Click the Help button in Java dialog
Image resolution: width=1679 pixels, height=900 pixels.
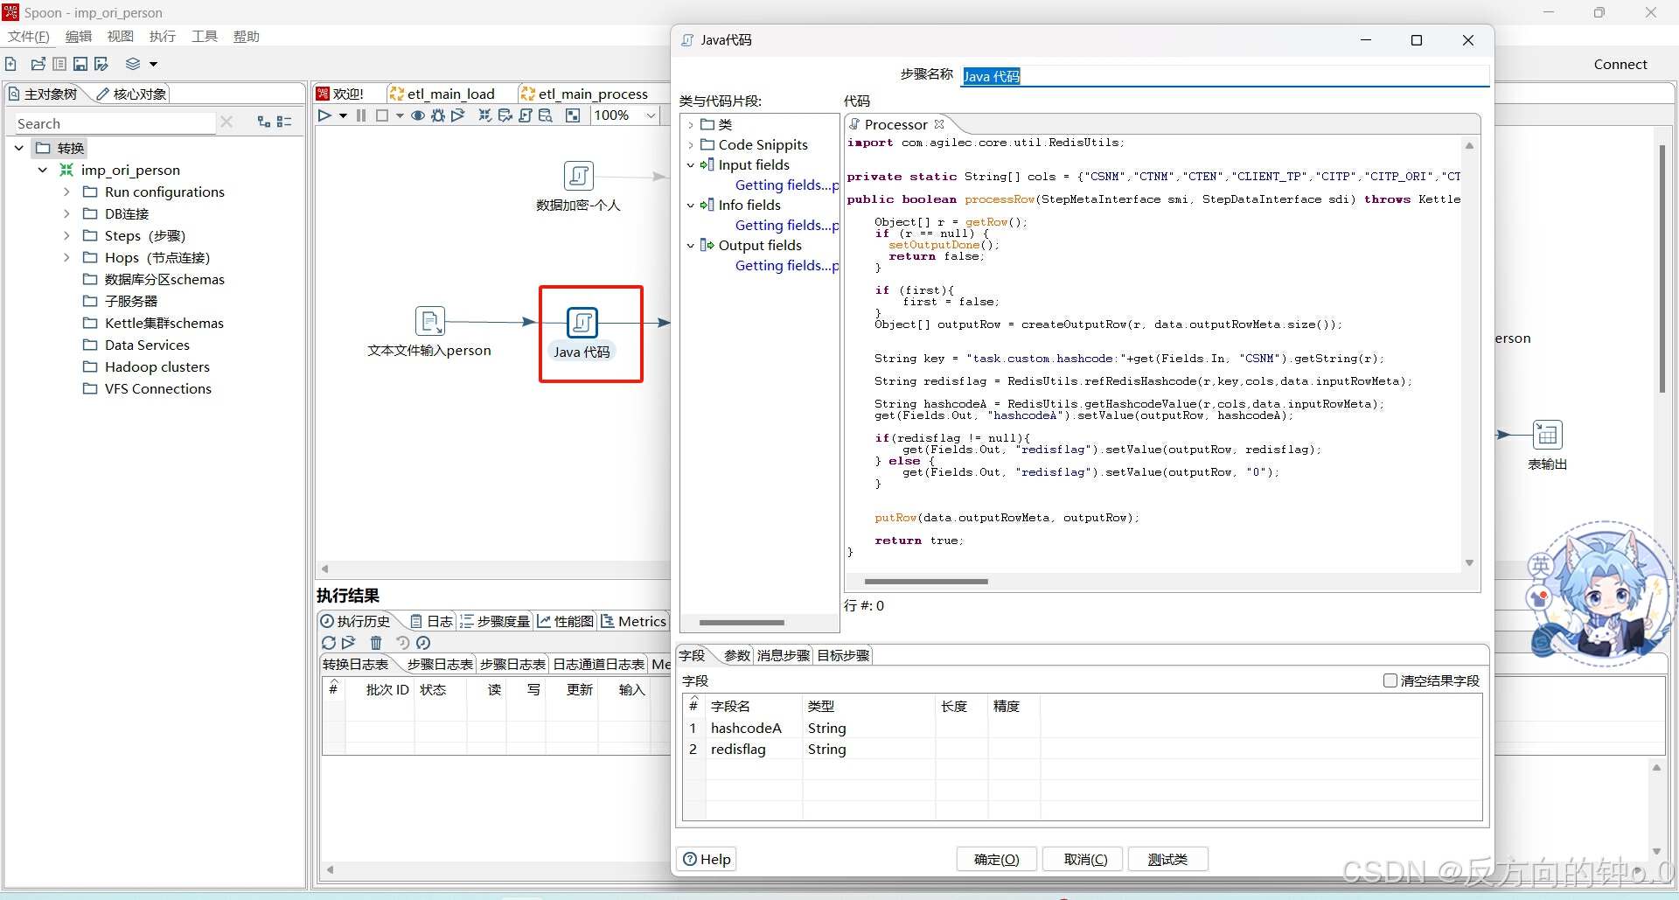(x=707, y=859)
